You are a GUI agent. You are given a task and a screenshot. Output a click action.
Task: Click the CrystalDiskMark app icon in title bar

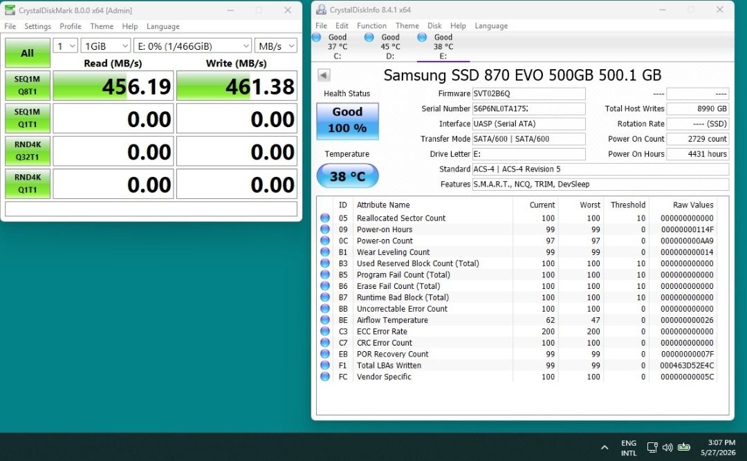pos(10,10)
